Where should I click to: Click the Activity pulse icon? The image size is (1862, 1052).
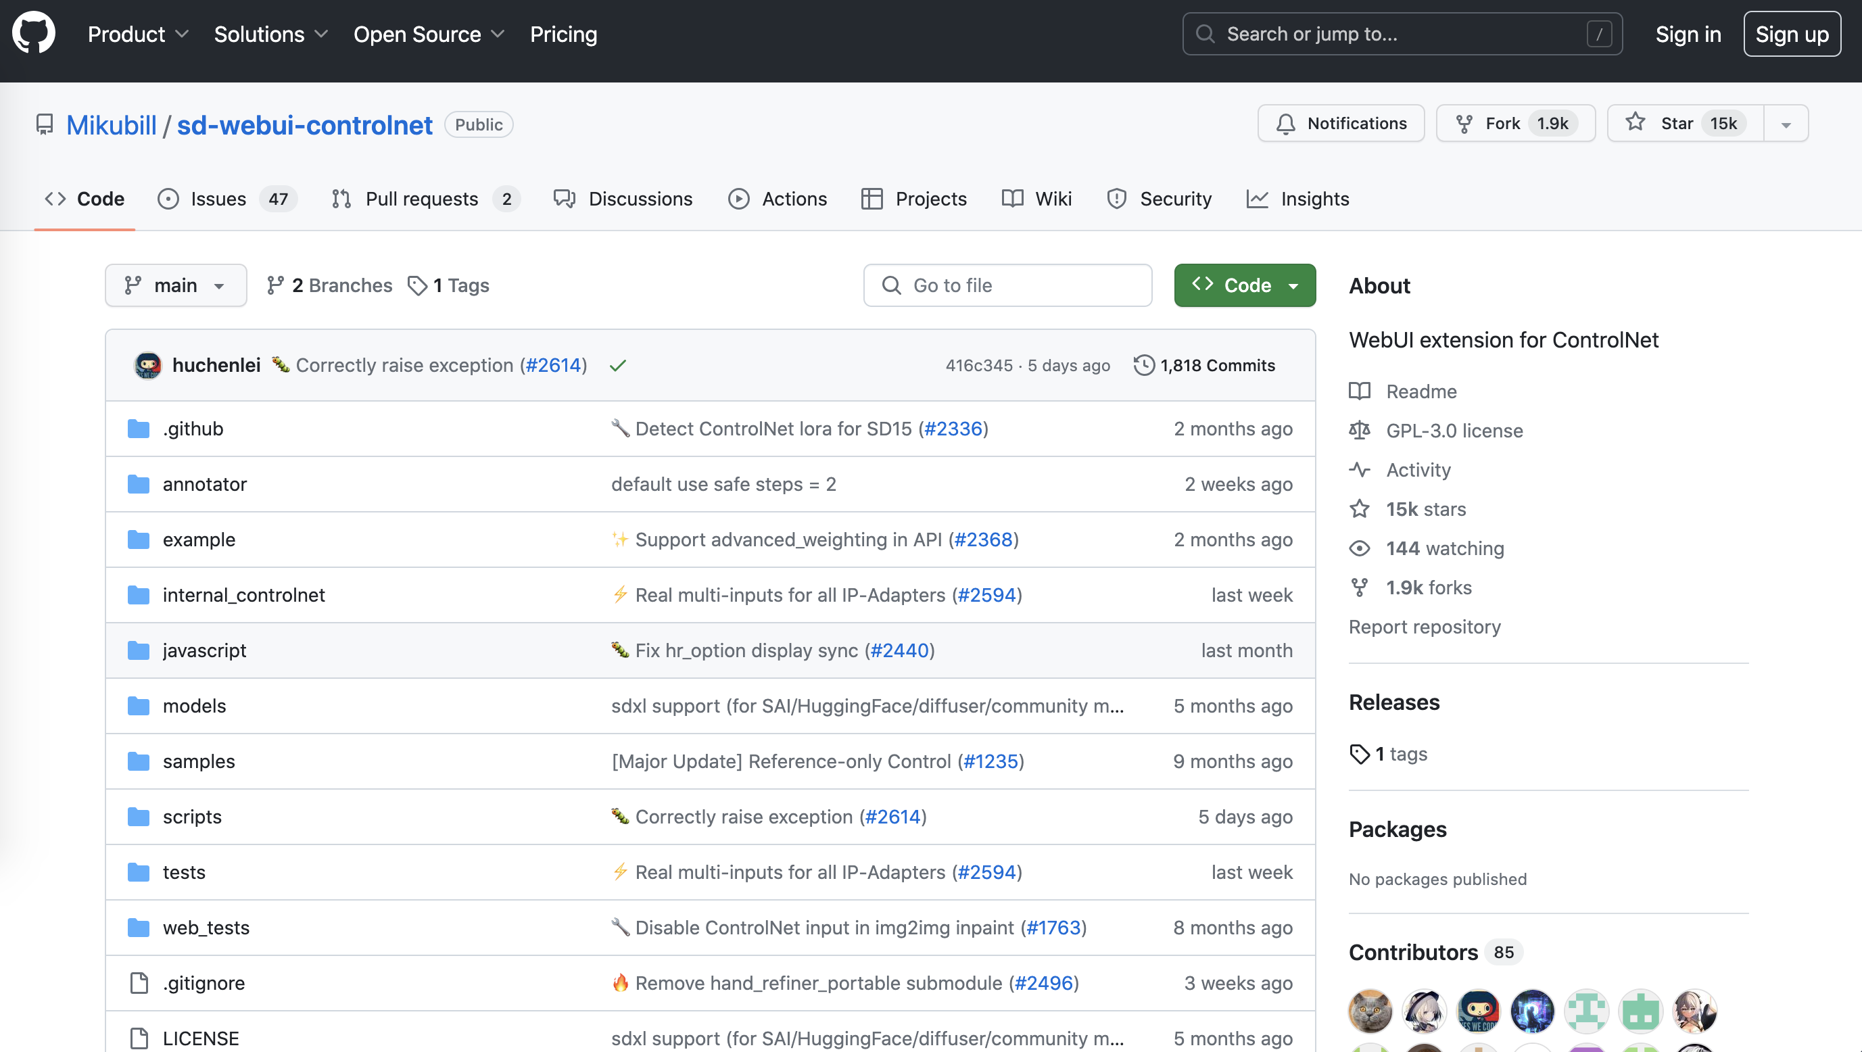[x=1359, y=470]
